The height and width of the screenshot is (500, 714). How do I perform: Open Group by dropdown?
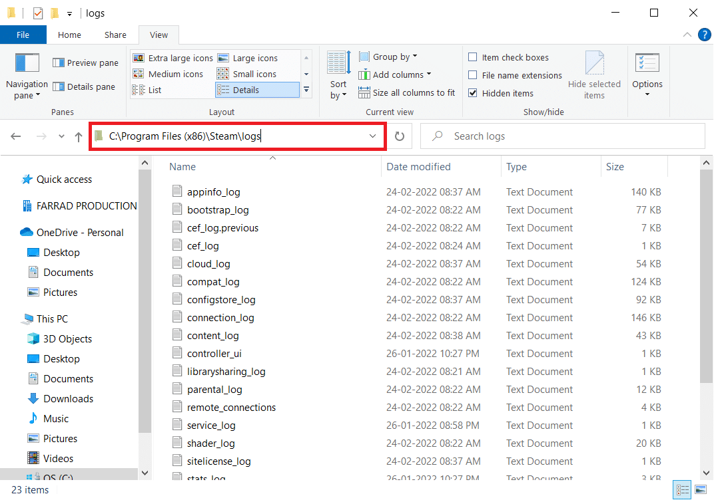388,57
